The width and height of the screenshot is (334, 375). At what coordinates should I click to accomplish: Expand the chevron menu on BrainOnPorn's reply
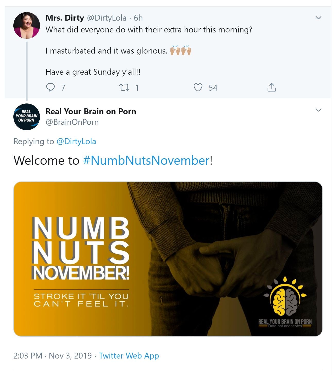(x=319, y=110)
